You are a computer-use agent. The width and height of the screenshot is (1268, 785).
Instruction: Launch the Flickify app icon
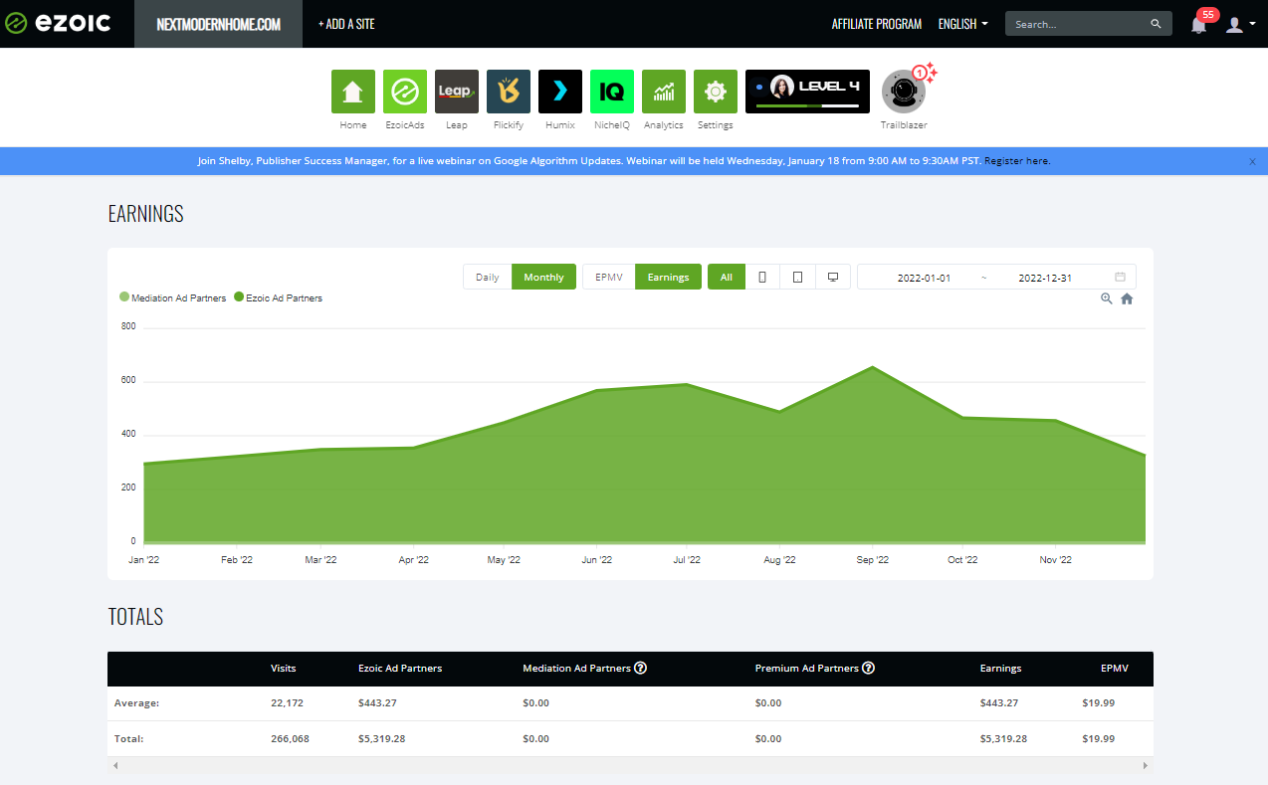tap(509, 92)
